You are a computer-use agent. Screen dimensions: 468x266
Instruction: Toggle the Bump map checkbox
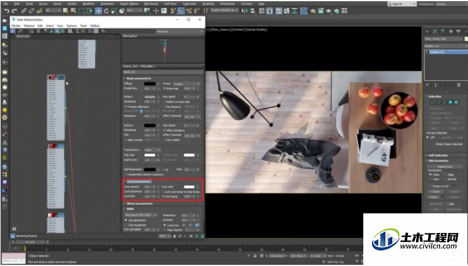(x=164, y=88)
